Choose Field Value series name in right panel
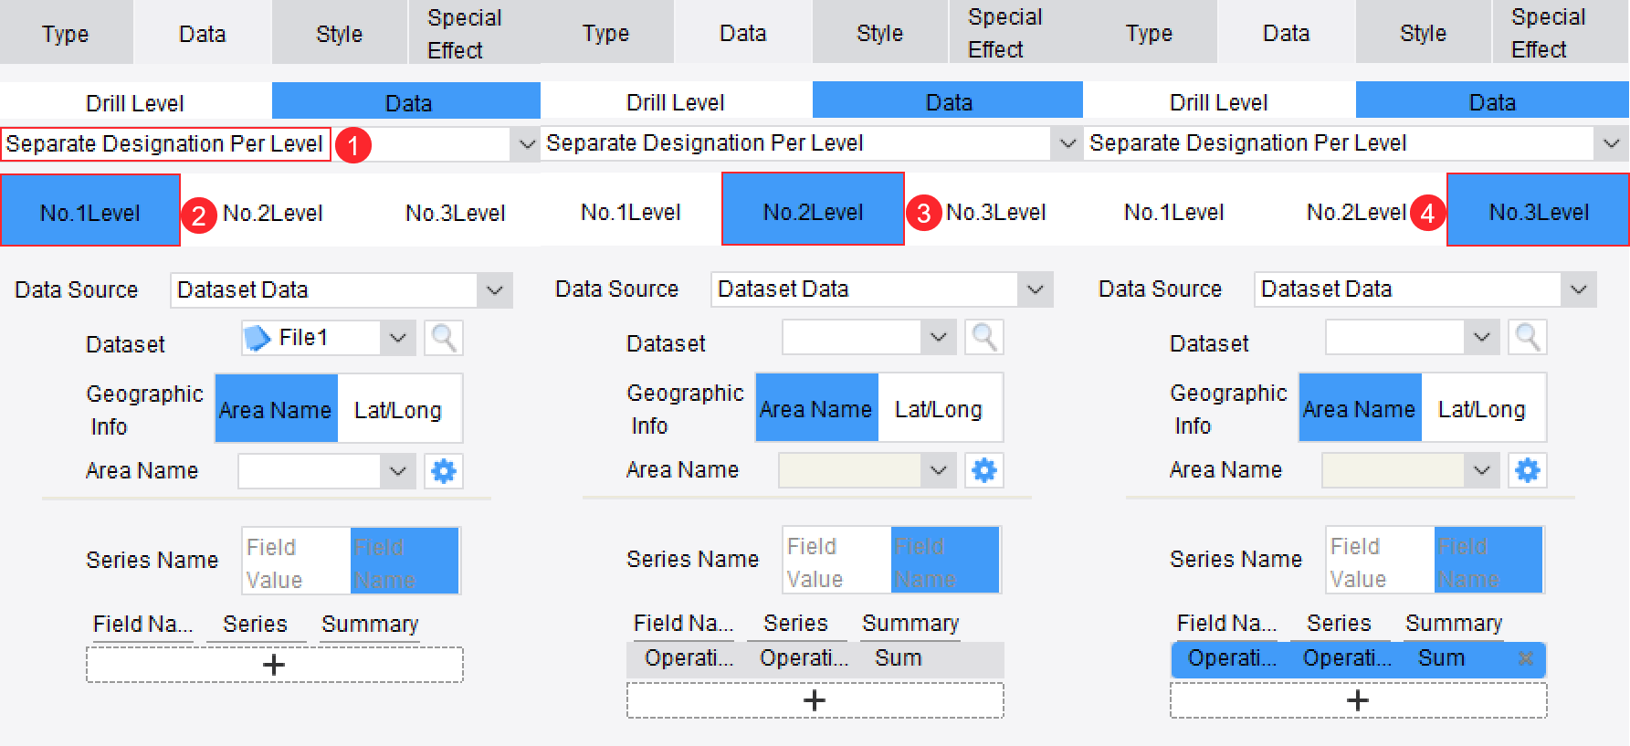The width and height of the screenshot is (1630, 746). [x=1380, y=562]
